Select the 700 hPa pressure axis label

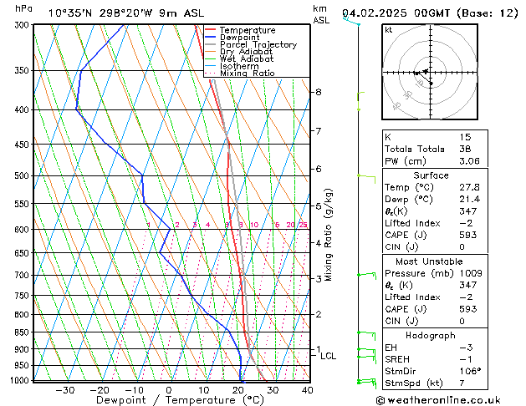(x=23, y=276)
